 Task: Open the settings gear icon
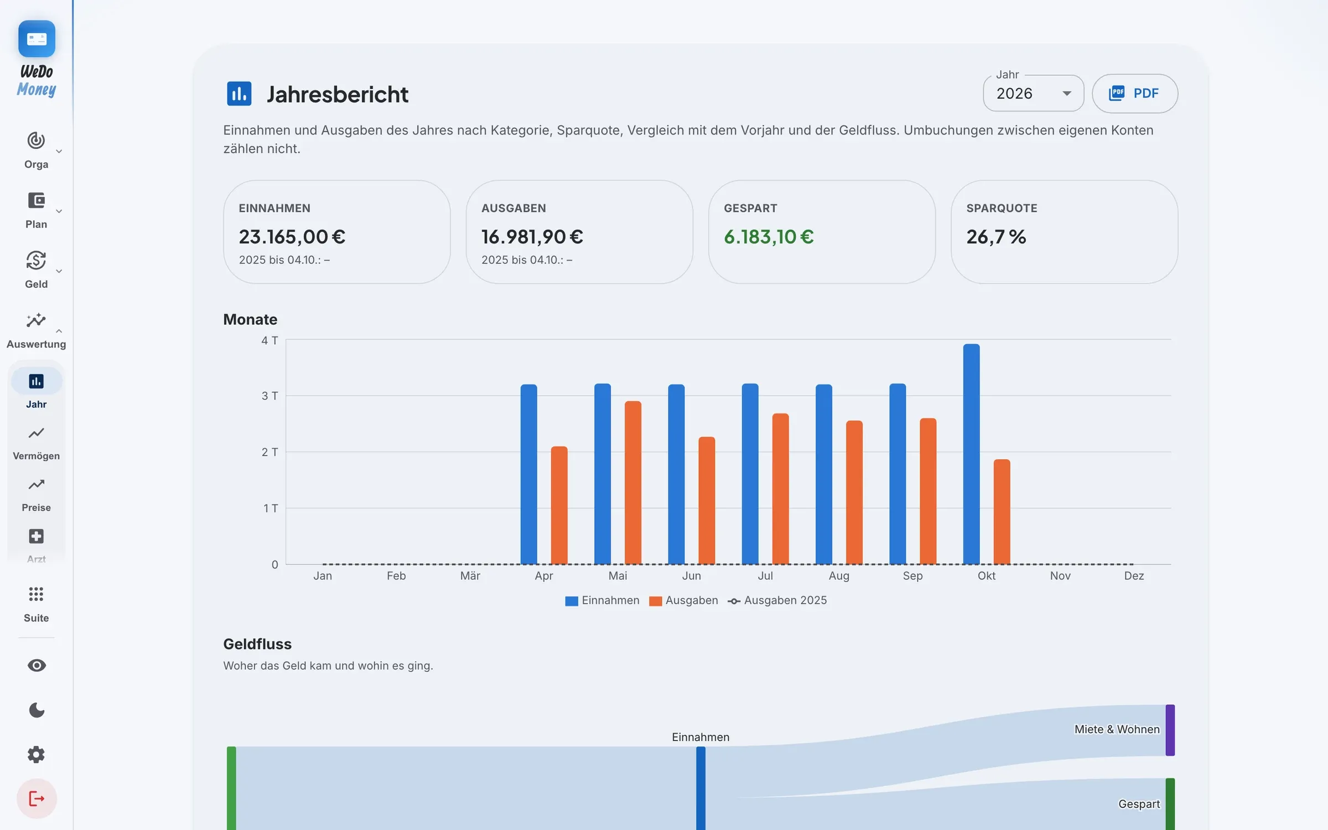(37, 754)
